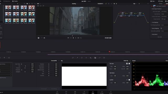Open the Library tab in effects panel
168x94 pixels.
[160, 4]
